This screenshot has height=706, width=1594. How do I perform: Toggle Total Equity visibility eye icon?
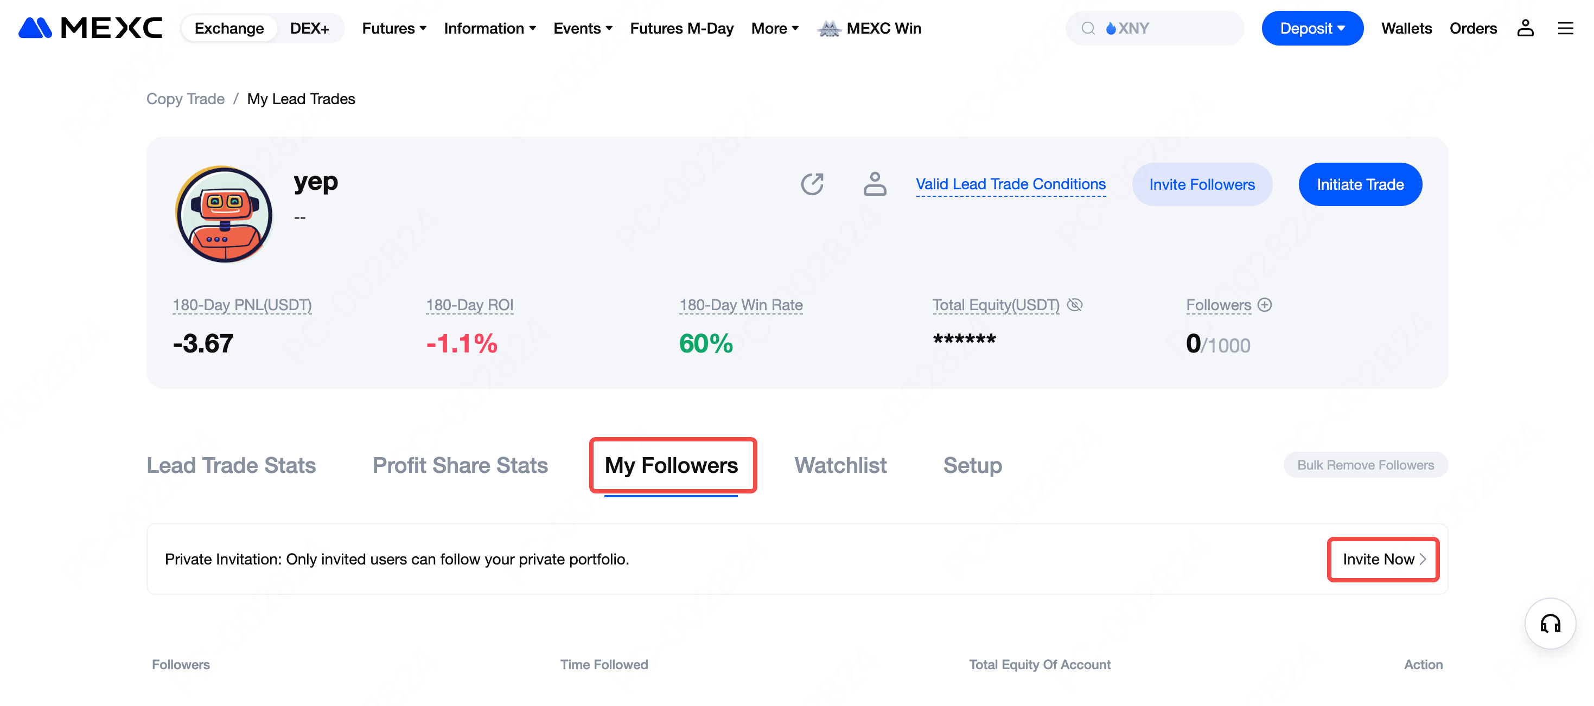pos(1075,305)
